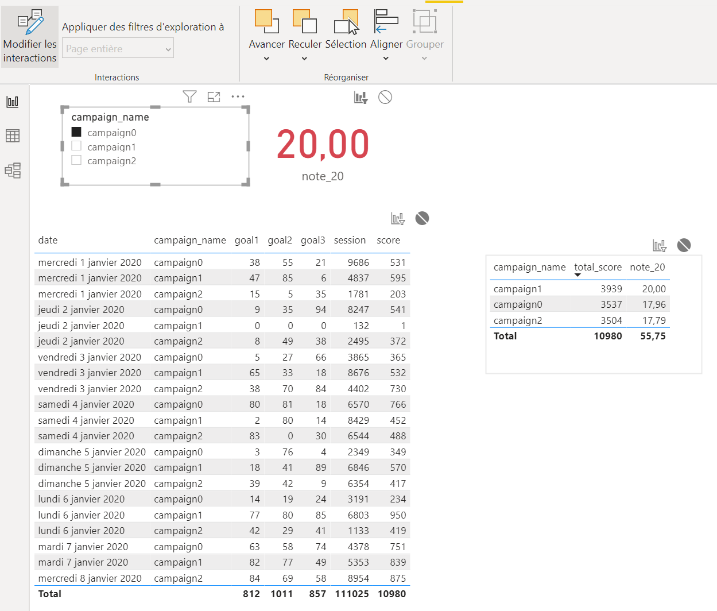Click session total 111025
The height and width of the screenshot is (611, 717).
[352, 594]
